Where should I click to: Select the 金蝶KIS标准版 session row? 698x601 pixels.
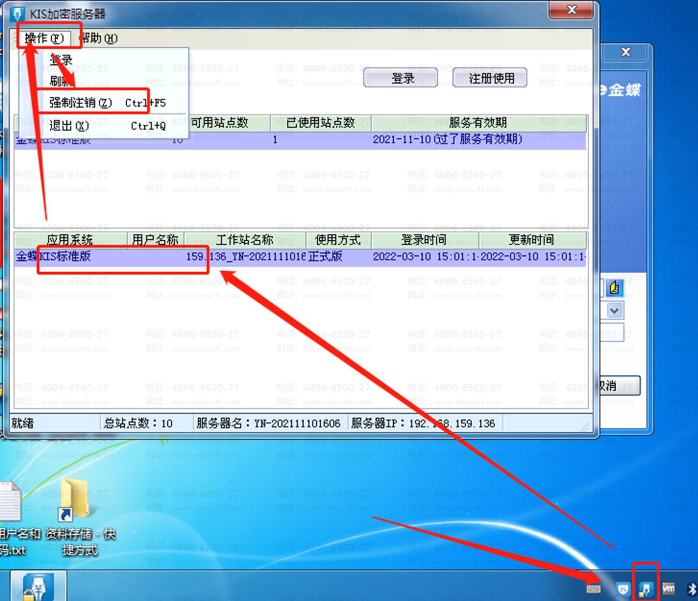click(300, 256)
